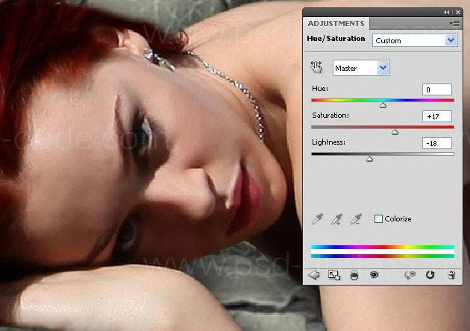The image size is (470, 331).
Task: Open the Custom preset dropdown
Action: point(415,40)
